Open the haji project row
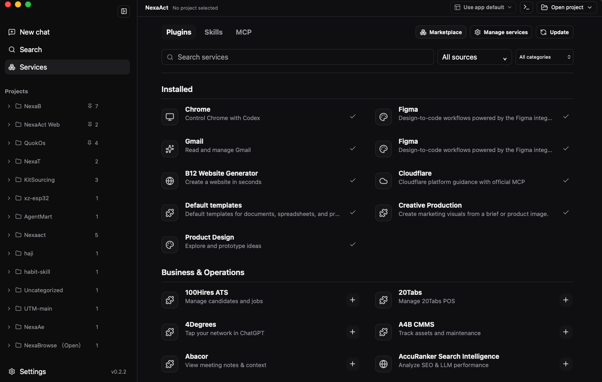Screen dimensions: 602x382 tap(54, 253)
